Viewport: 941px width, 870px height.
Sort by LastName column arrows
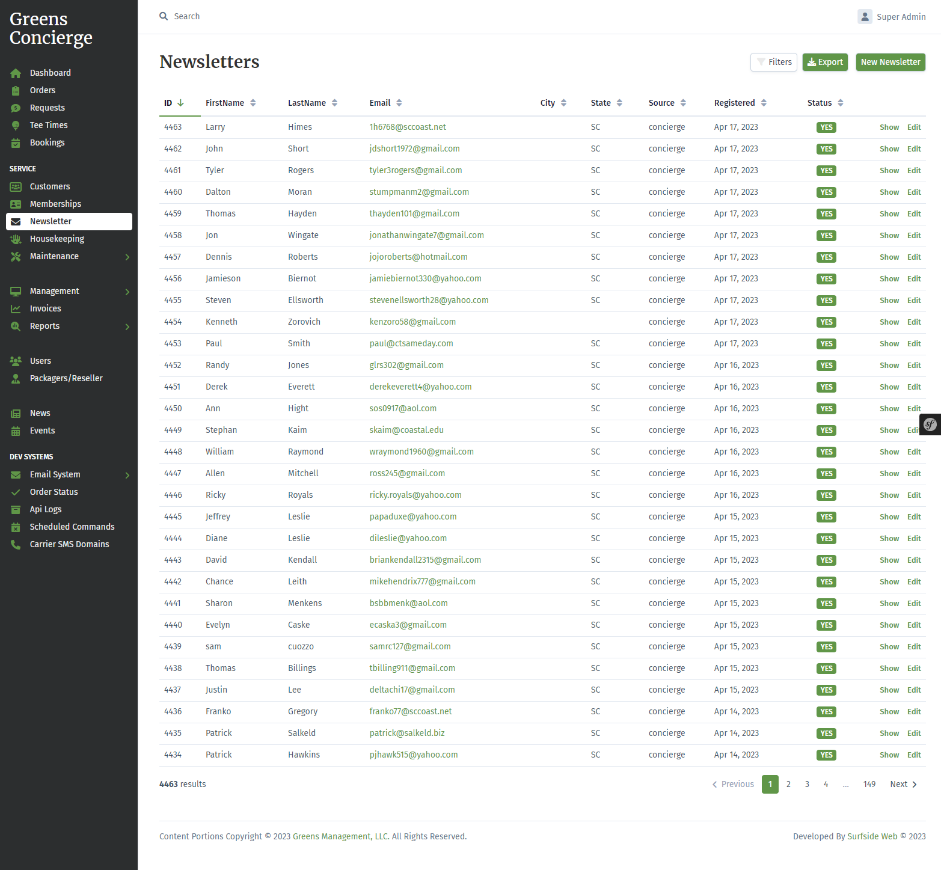coord(334,103)
